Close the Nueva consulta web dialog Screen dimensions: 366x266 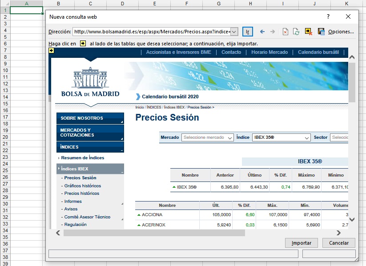[x=348, y=16]
